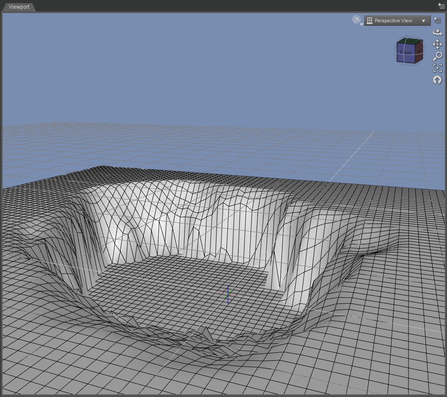Open the pane options menu at top corner
Image resolution: width=447 pixels, height=397 pixels.
pos(441,5)
